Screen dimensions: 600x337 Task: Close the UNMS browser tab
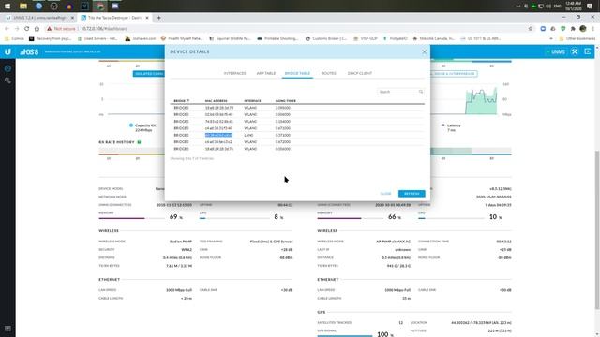tap(72, 18)
